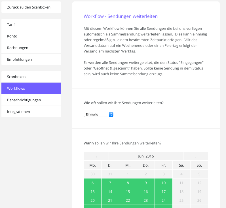Screen dimensions: 226x208
Task: Select the Workflows sidebar item
Action: click(31, 88)
